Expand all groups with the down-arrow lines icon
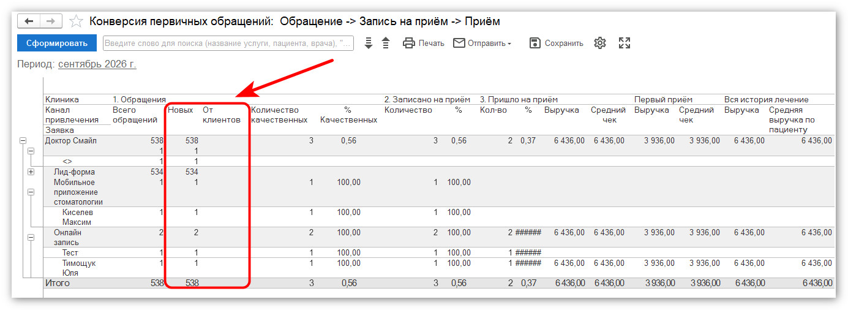Viewport: 848px width, 310px height. click(x=368, y=43)
